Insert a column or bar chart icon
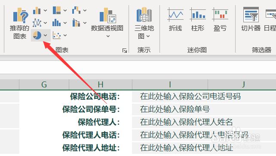Screen dimensions: 276x156 pos(37,11)
